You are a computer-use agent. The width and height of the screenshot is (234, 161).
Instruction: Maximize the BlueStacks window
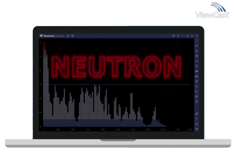point(187,36)
